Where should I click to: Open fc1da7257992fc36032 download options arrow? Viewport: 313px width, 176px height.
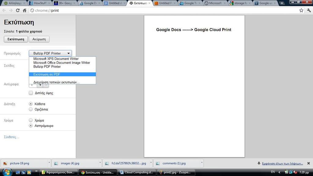[151, 163]
